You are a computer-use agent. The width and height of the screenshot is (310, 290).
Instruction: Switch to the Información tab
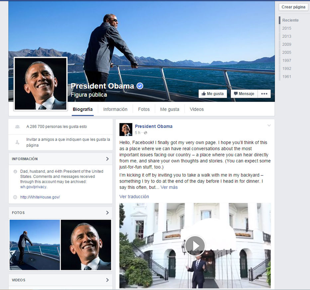coord(115,109)
